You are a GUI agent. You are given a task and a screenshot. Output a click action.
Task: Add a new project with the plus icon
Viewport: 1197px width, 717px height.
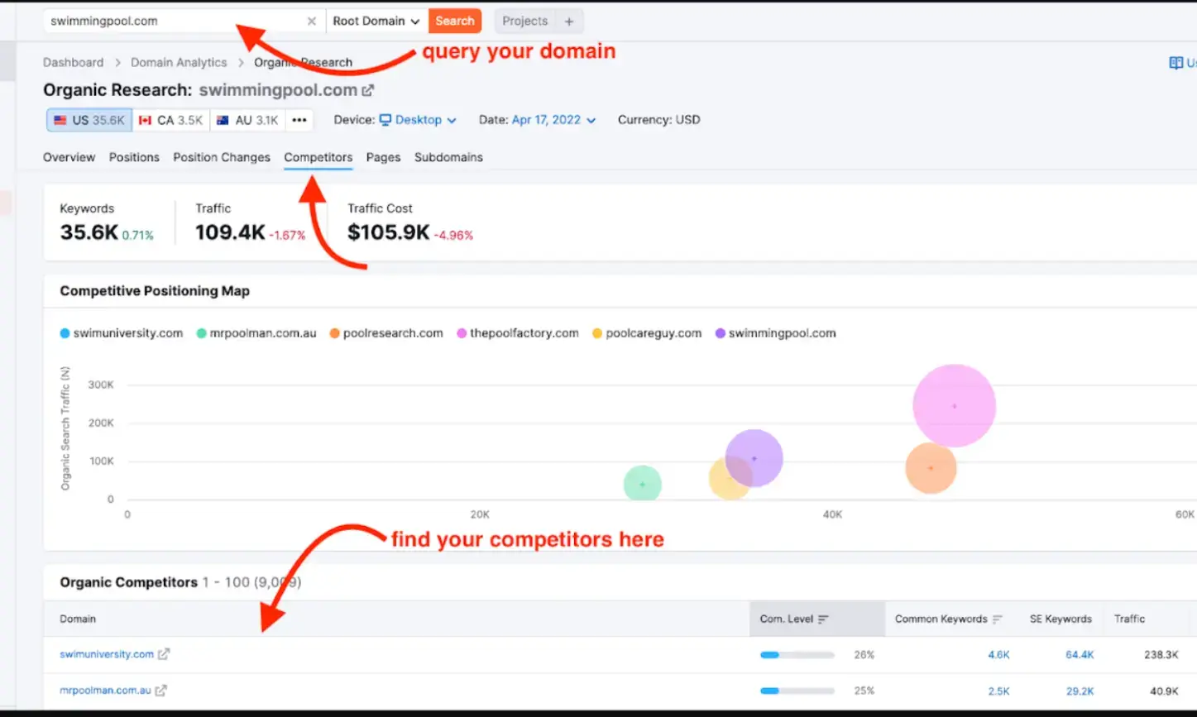(570, 21)
